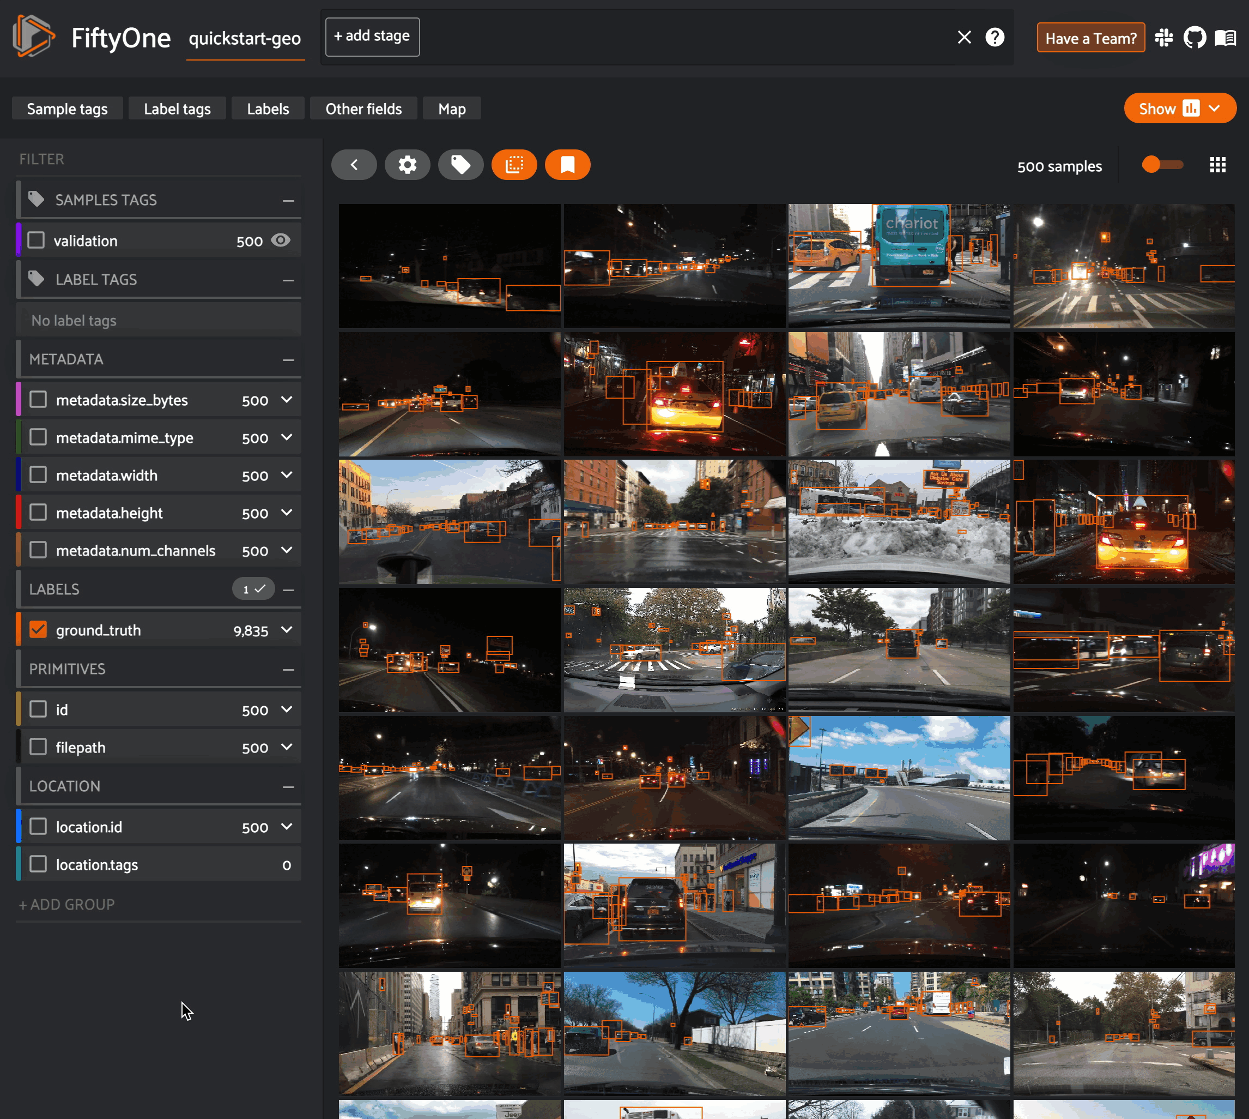
Task: Click the grid view icon
Action: (1218, 165)
